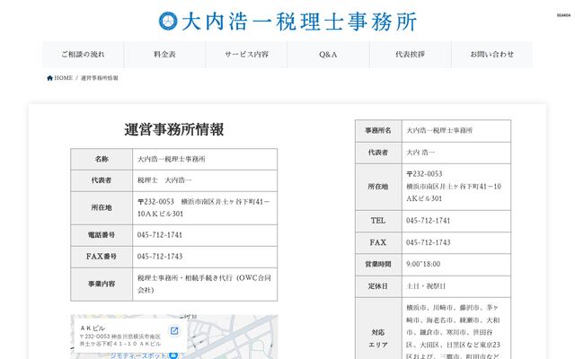Click the sidebar TEL number 045-712-1741
575x359 pixels.
tap(428, 221)
